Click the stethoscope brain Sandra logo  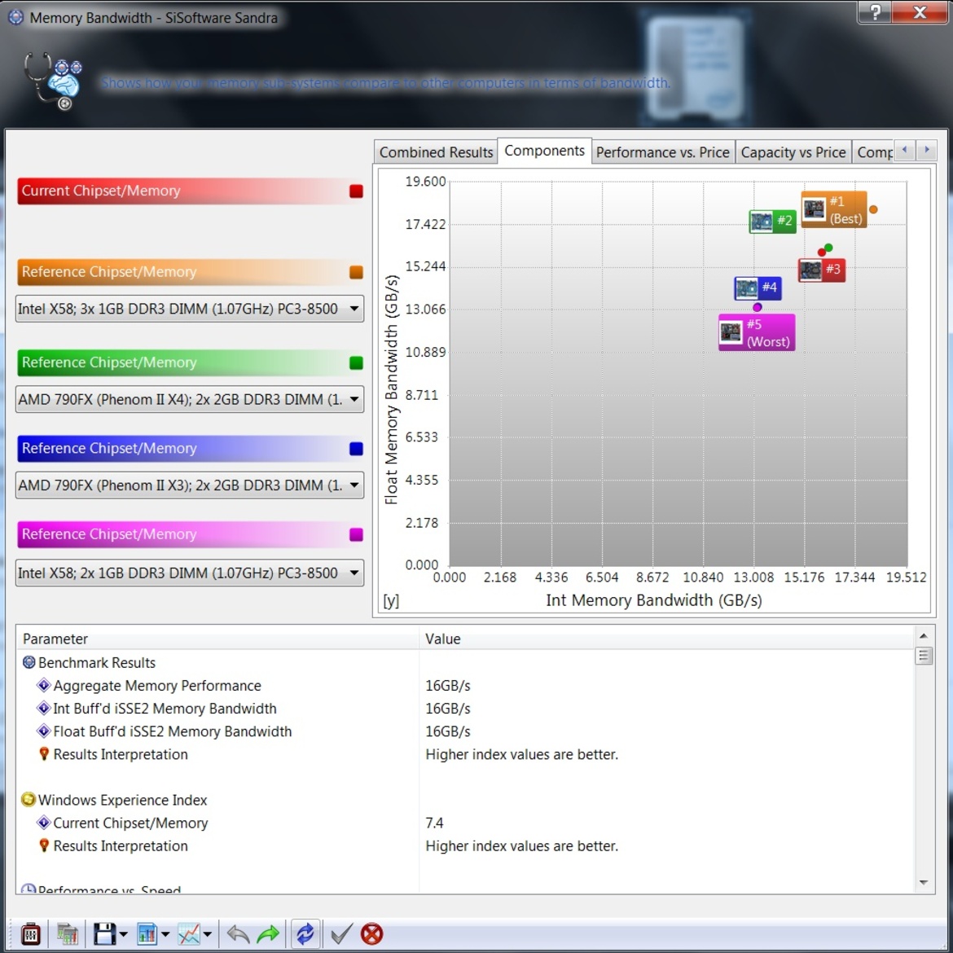[54, 81]
